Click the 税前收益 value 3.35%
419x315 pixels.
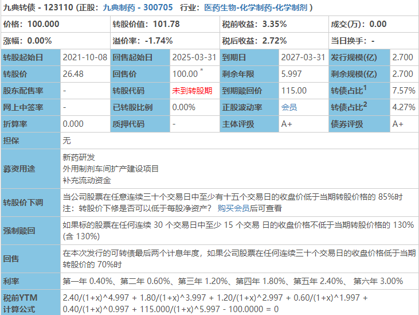(275, 24)
